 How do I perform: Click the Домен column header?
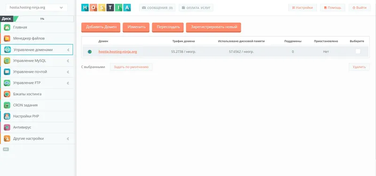click(103, 41)
